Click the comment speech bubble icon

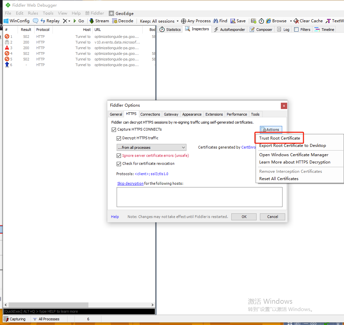click(x=36, y=21)
